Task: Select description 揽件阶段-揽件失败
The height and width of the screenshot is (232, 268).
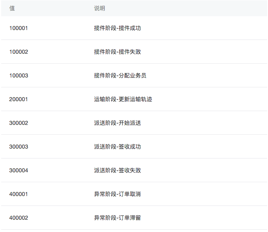Action: pyautogui.click(x=117, y=52)
